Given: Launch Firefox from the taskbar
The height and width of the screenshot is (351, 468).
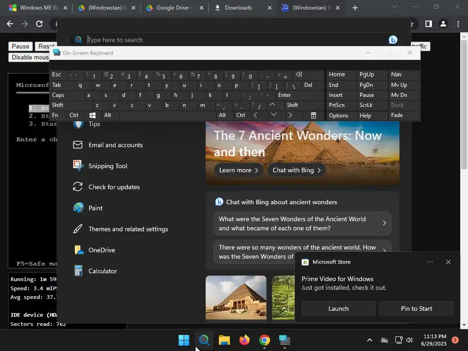Looking at the screenshot, I should (245, 340).
